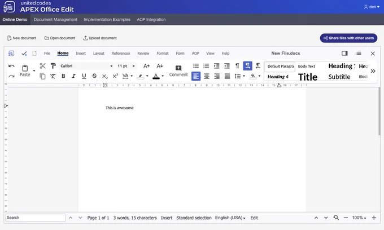Click Open document button
The height and width of the screenshot is (230, 384).
tap(60, 38)
